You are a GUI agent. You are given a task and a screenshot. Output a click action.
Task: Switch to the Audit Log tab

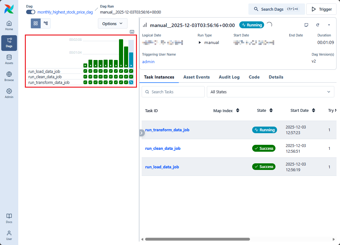pos(229,77)
